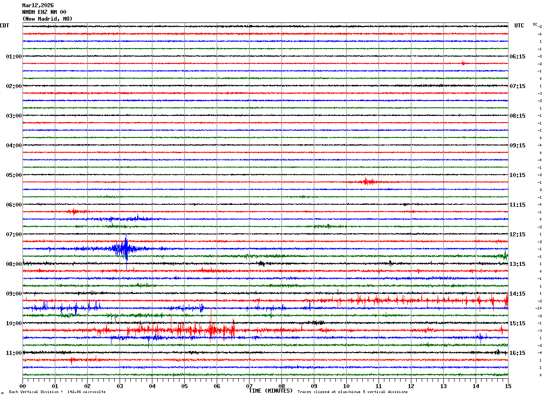Click the 12:15 UTC time label
This screenshot has height=398, width=544.
click(517, 234)
